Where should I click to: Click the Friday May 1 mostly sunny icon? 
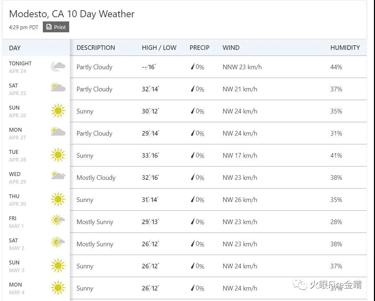point(58,220)
